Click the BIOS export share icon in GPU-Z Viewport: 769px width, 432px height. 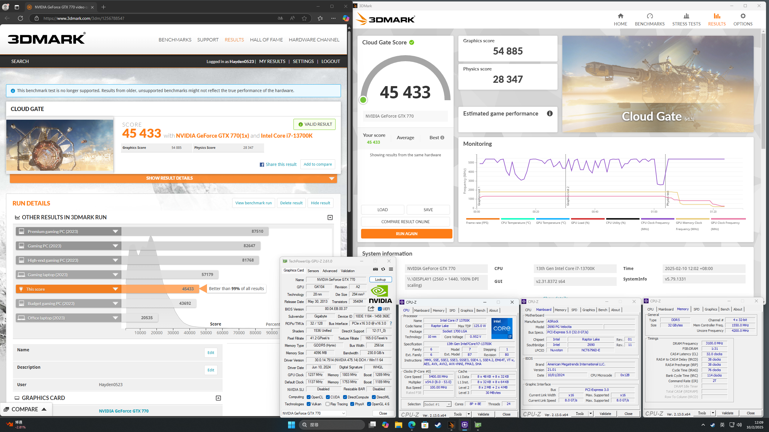click(x=371, y=309)
